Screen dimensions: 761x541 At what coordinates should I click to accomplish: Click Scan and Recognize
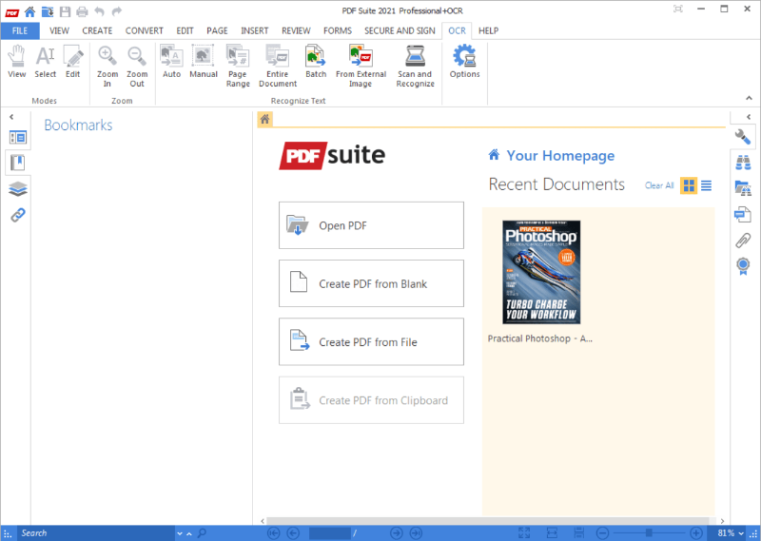pyautogui.click(x=415, y=66)
